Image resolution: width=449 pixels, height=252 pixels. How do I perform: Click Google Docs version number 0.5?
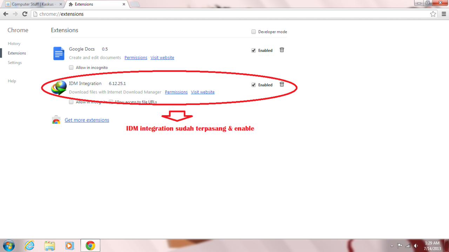point(105,49)
